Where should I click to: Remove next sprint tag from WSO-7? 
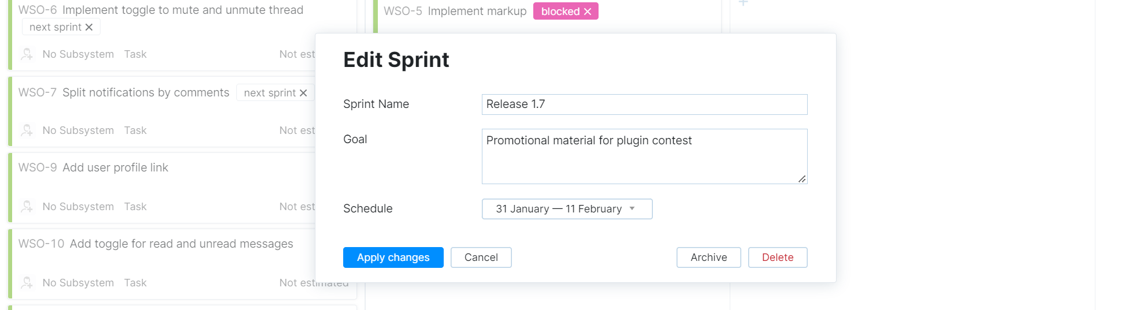(x=303, y=93)
